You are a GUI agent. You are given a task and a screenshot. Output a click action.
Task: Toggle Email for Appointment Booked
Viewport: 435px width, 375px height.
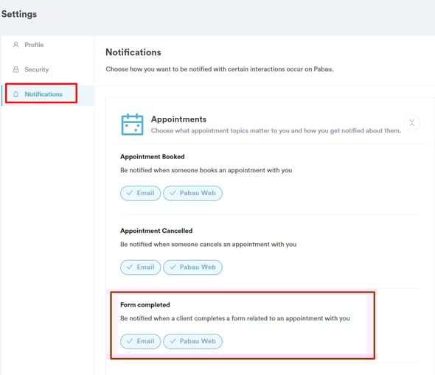pos(140,193)
